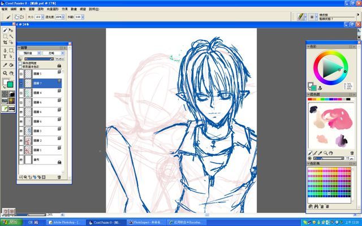
Task: Click the mixer pan hand icon
Action: (330, 153)
